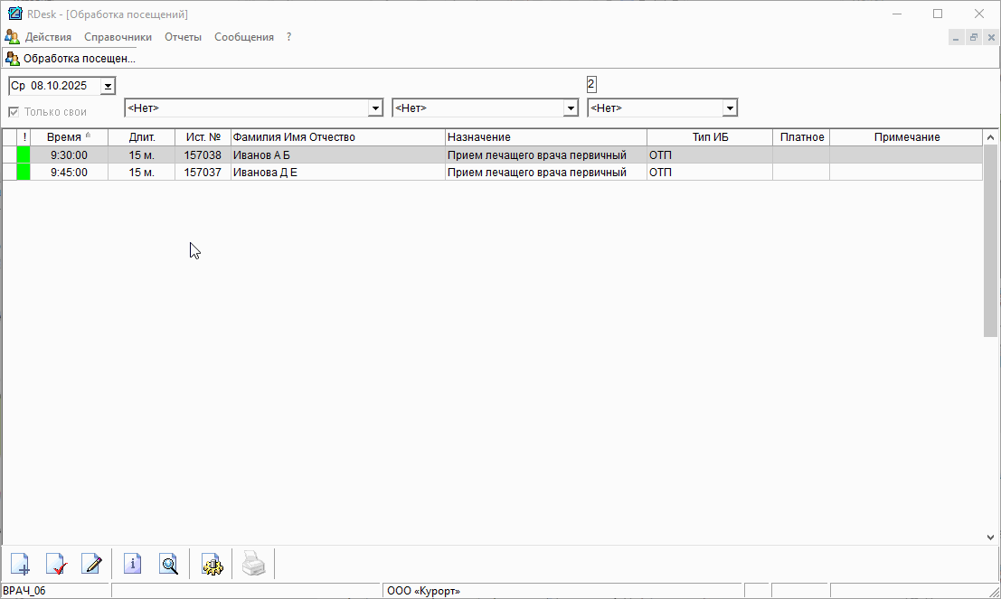Open the middle '<Нет>' filter dropdown

pos(571,108)
